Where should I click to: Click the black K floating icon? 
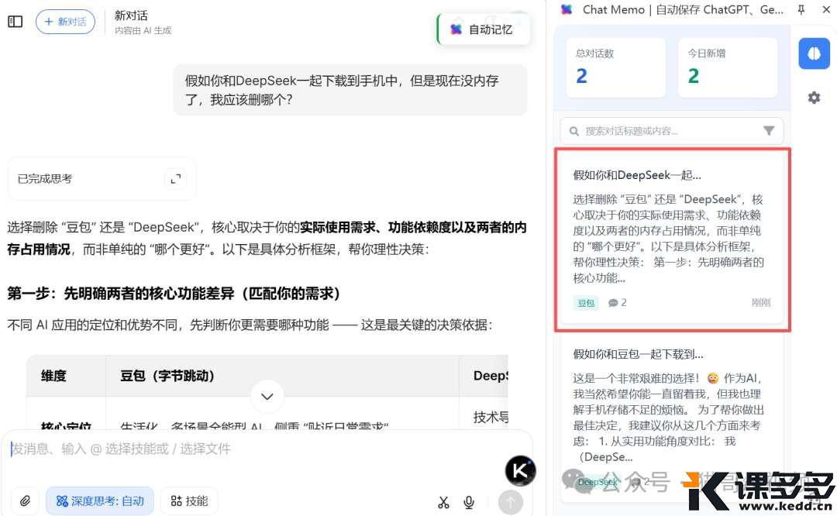pyautogui.click(x=520, y=470)
